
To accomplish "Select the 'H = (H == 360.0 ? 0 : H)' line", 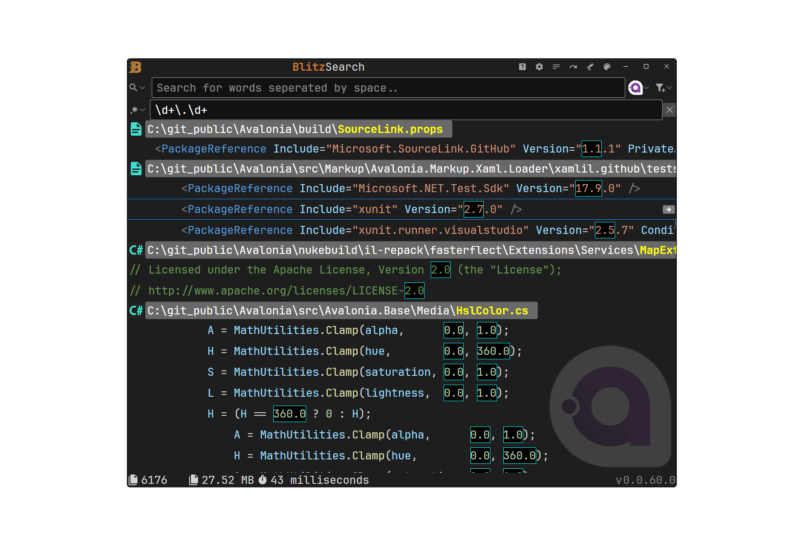I will 402,414.
